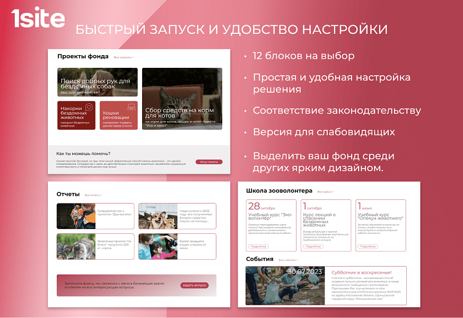Click the heart icon on the feeding card
This screenshot has height=318, width=463.
(89, 107)
